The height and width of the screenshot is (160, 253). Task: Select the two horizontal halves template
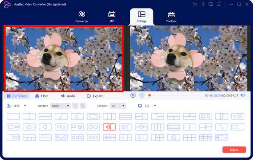[45, 116]
